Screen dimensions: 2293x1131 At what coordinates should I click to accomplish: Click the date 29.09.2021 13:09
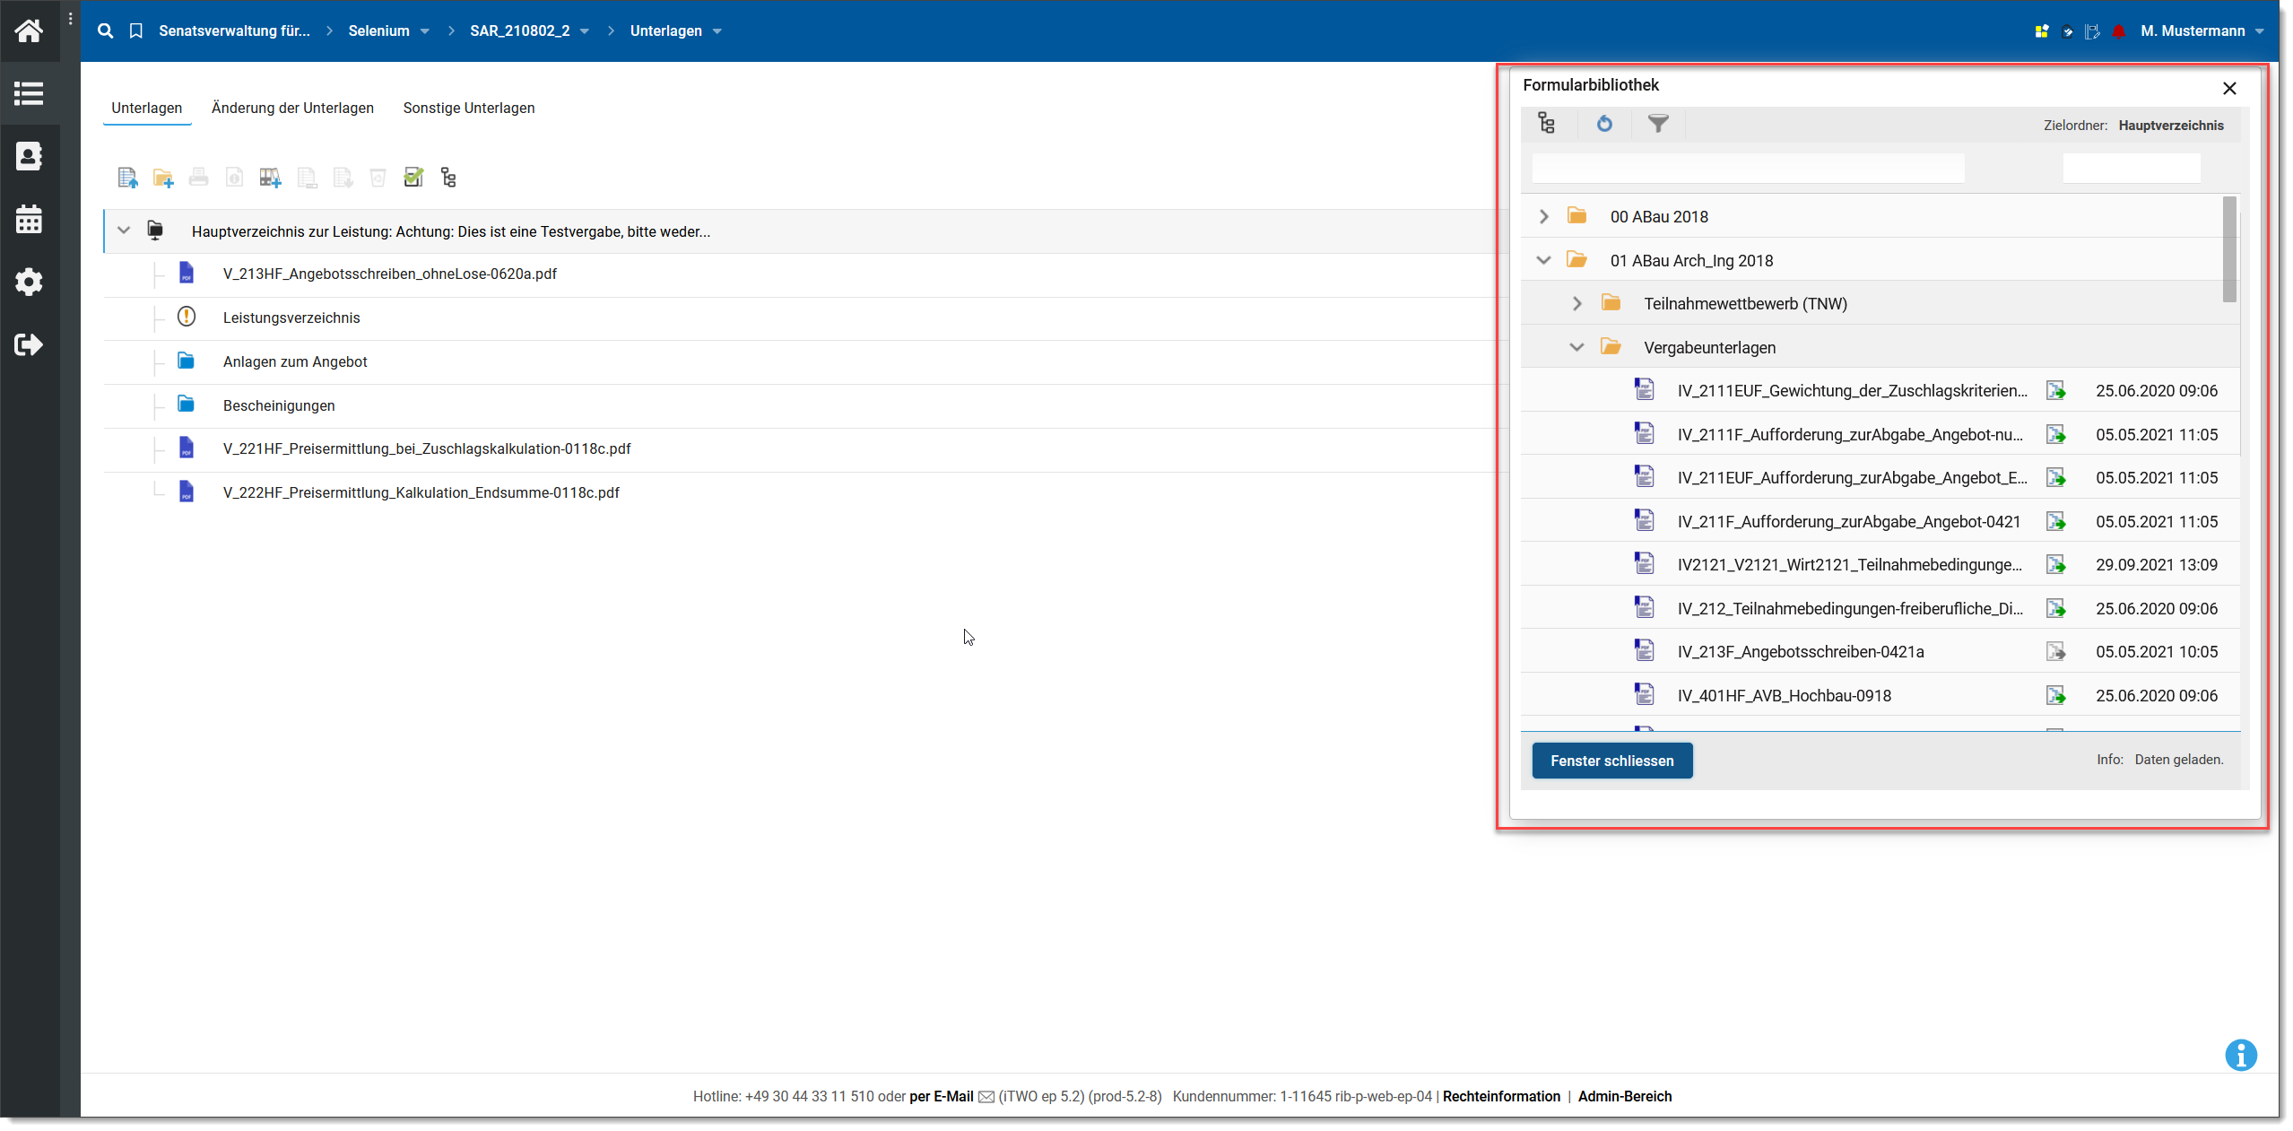(x=2156, y=565)
